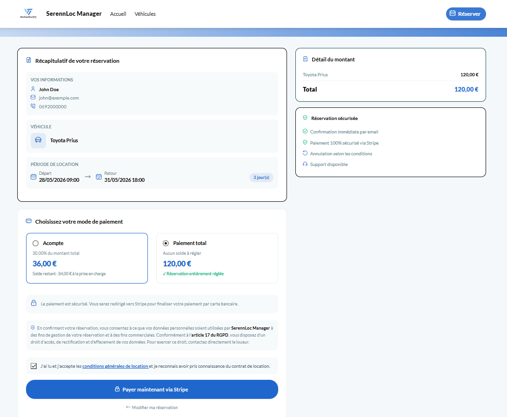Click Modifier ma réservation link
The height and width of the screenshot is (417, 507).
[152, 408]
